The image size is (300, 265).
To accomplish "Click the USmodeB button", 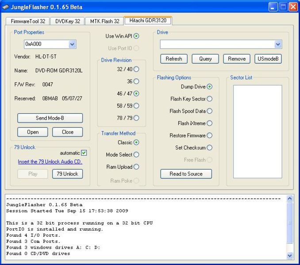I will click(268, 59).
